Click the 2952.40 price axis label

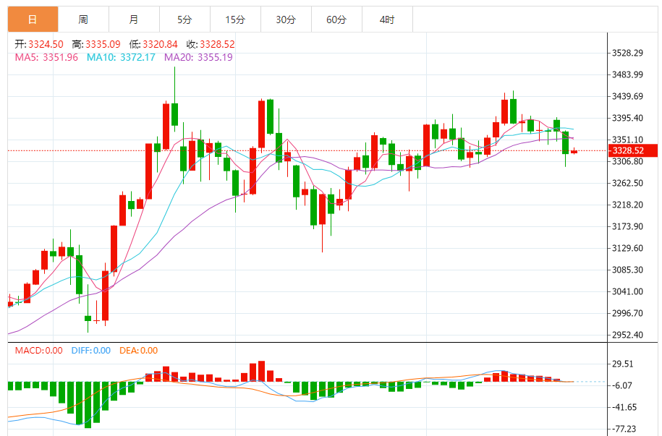628,335
